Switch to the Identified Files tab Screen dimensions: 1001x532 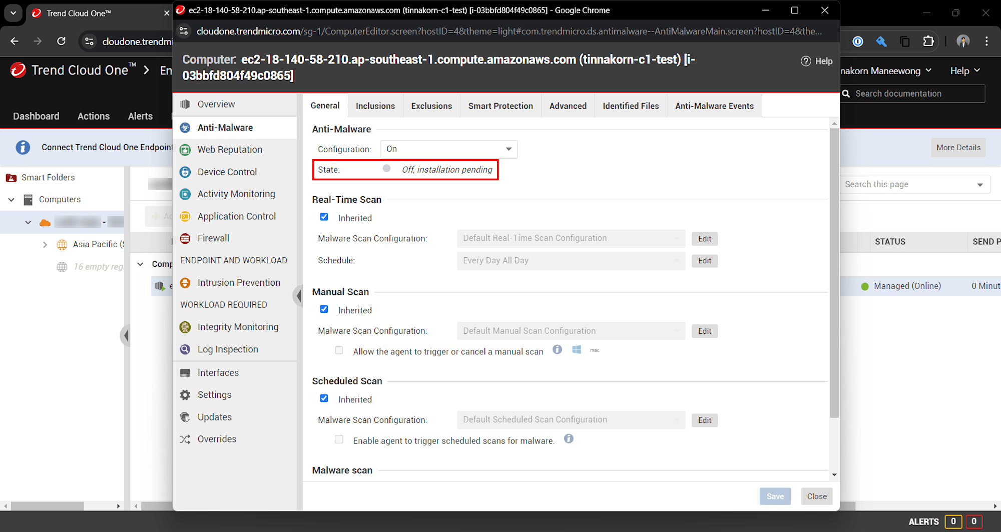click(x=631, y=106)
